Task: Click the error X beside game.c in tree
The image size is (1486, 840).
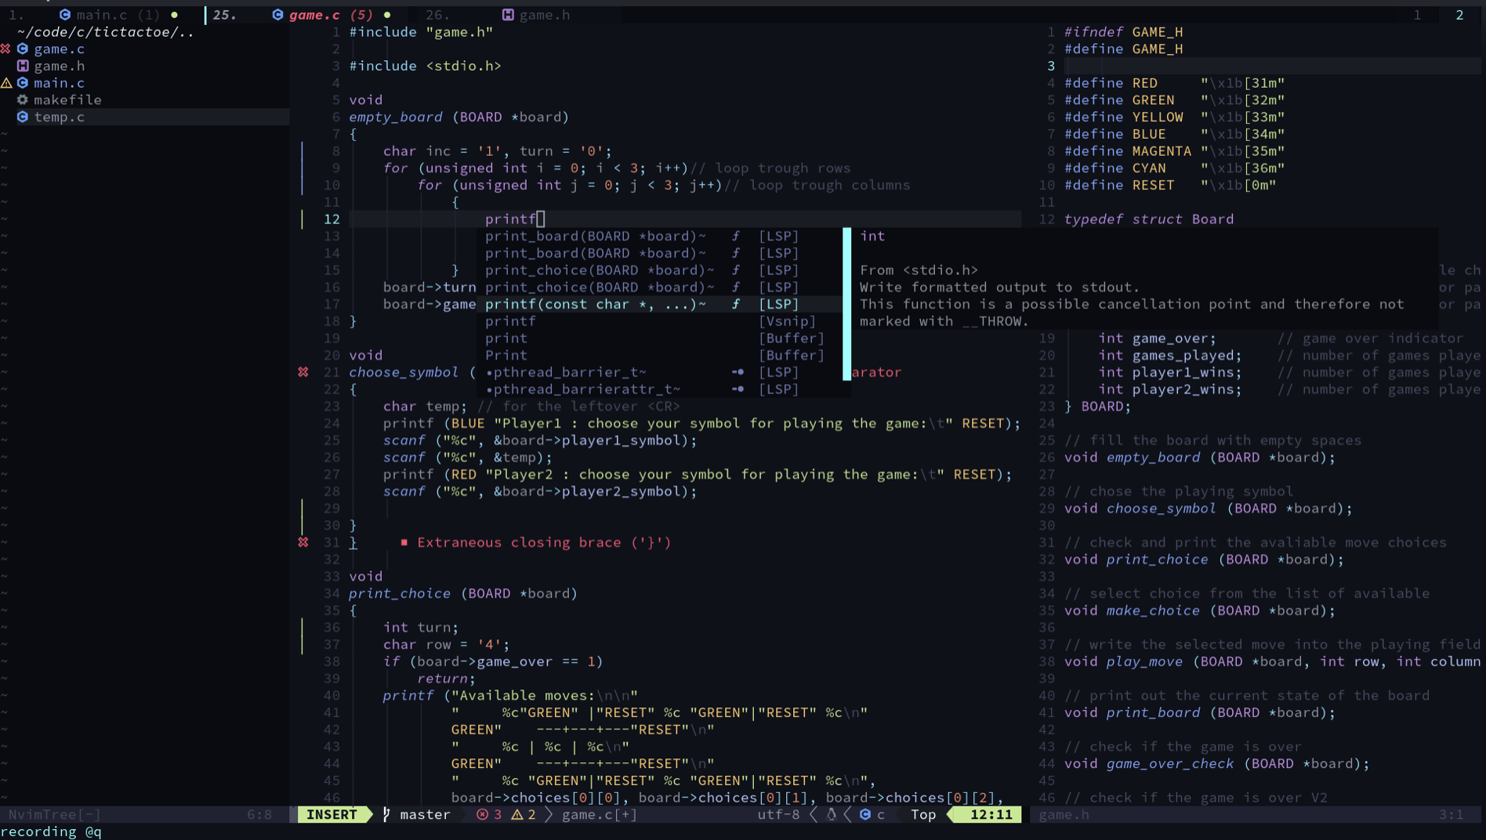Action: point(6,49)
